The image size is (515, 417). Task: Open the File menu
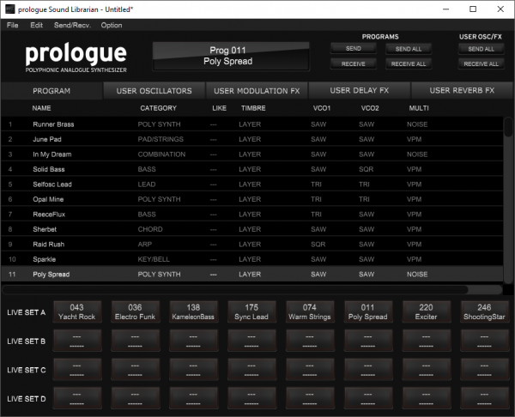click(x=13, y=25)
